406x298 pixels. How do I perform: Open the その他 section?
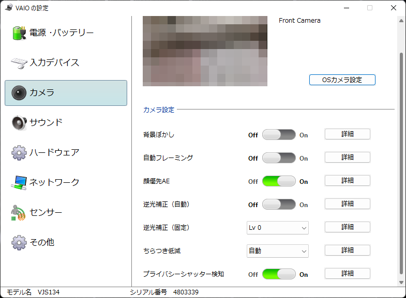[x=66, y=242]
